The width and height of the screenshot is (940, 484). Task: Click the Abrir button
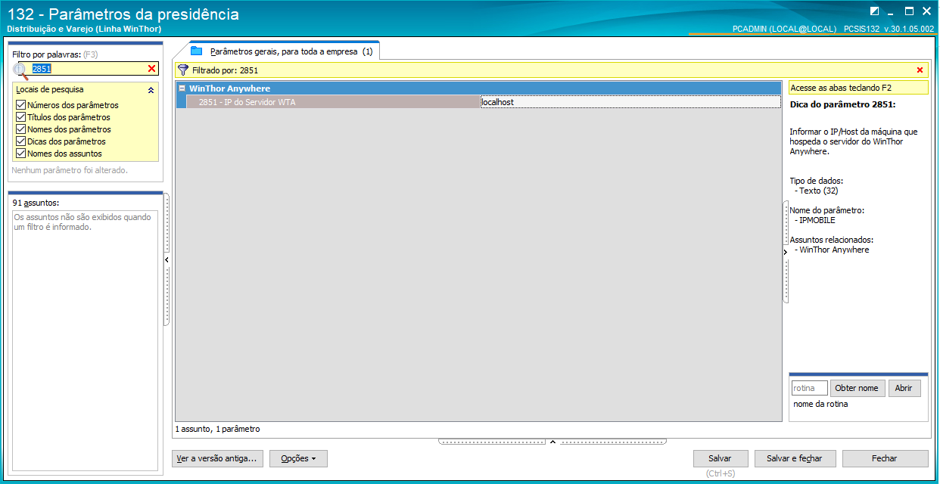click(x=904, y=388)
